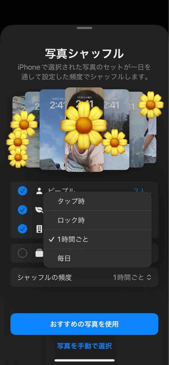Viewport: 169px width, 365px height.
Task: Tap the leaf nature icon
Action: point(39,210)
